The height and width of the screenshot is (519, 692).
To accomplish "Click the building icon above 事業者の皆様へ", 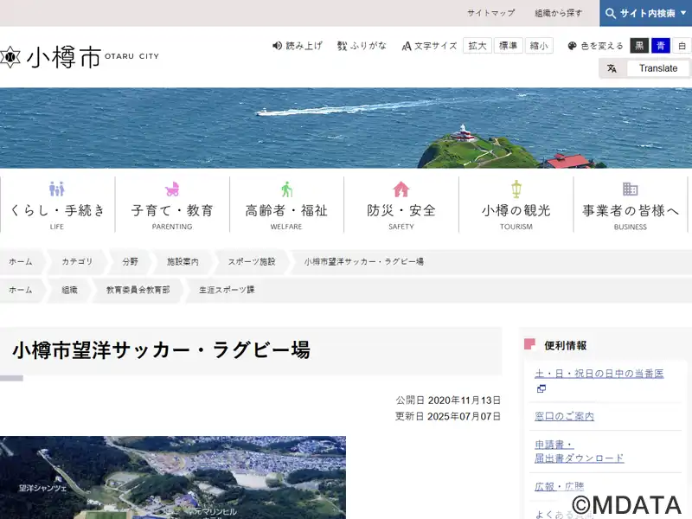I will click(x=631, y=189).
